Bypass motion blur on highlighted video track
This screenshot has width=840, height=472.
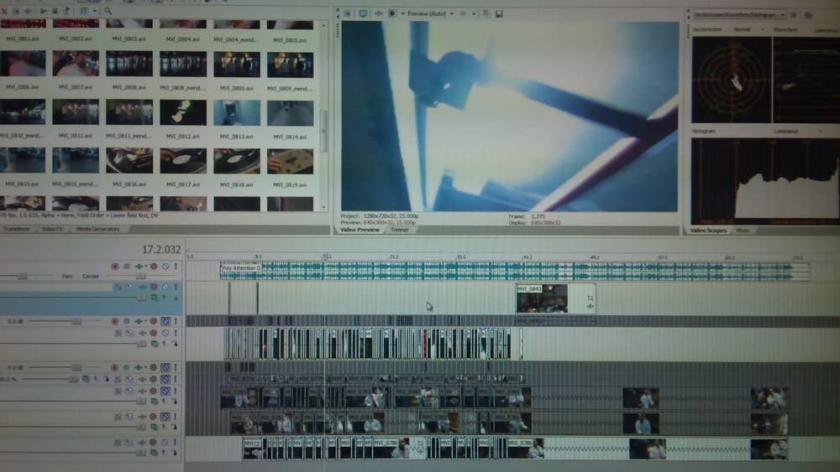tap(118, 287)
